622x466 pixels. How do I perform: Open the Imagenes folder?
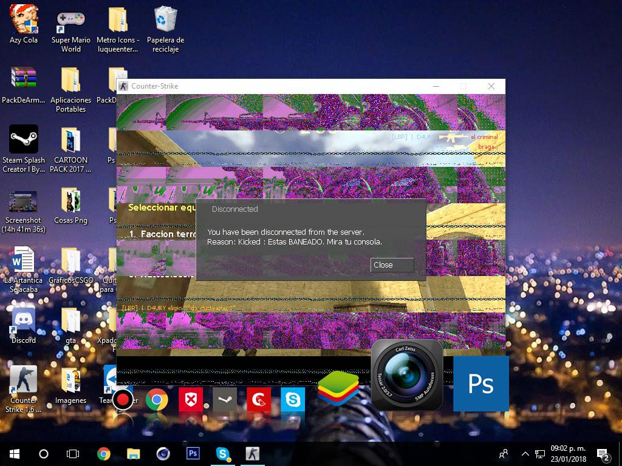[71, 384]
